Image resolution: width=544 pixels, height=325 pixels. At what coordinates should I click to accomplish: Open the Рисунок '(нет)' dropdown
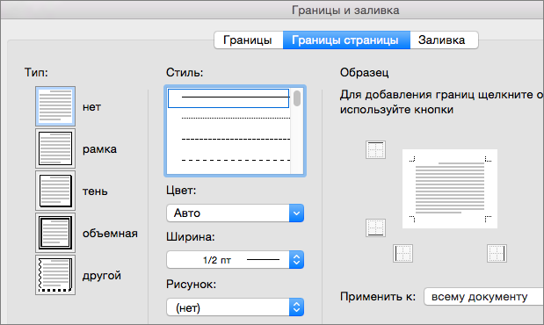click(x=235, y=307)
